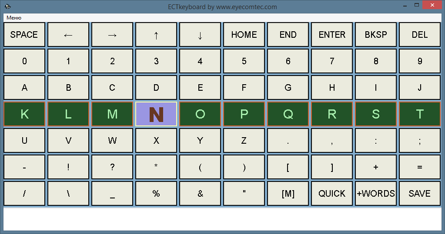The width and height of the screenshot is (445, 234).
Task: Choose the letter I key
Action: (x=376, y=88)
